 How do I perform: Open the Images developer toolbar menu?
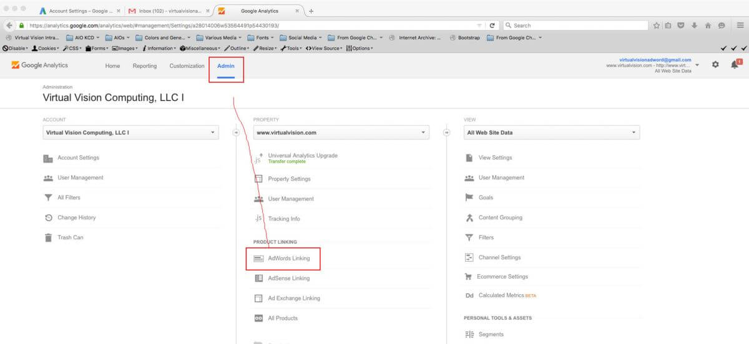125,48
